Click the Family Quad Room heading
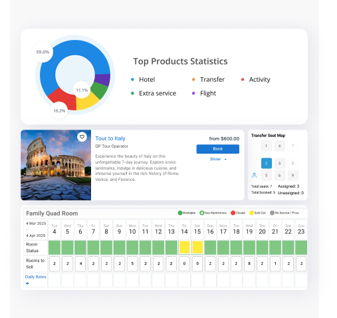This screenshot has height=318, width=337. coord(52,214)
